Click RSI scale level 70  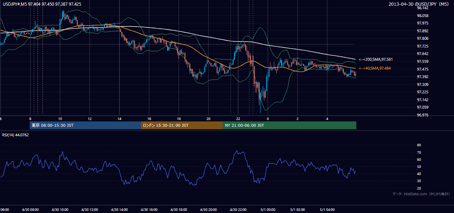pos(419,152)
